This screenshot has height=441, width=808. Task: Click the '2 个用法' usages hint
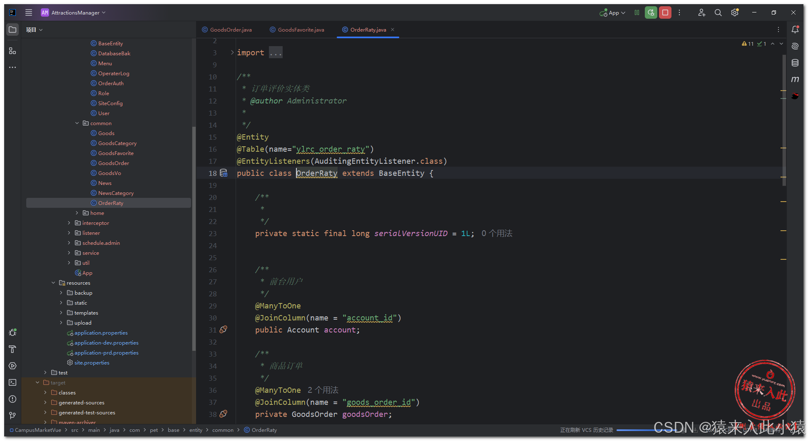coord(323,390)
